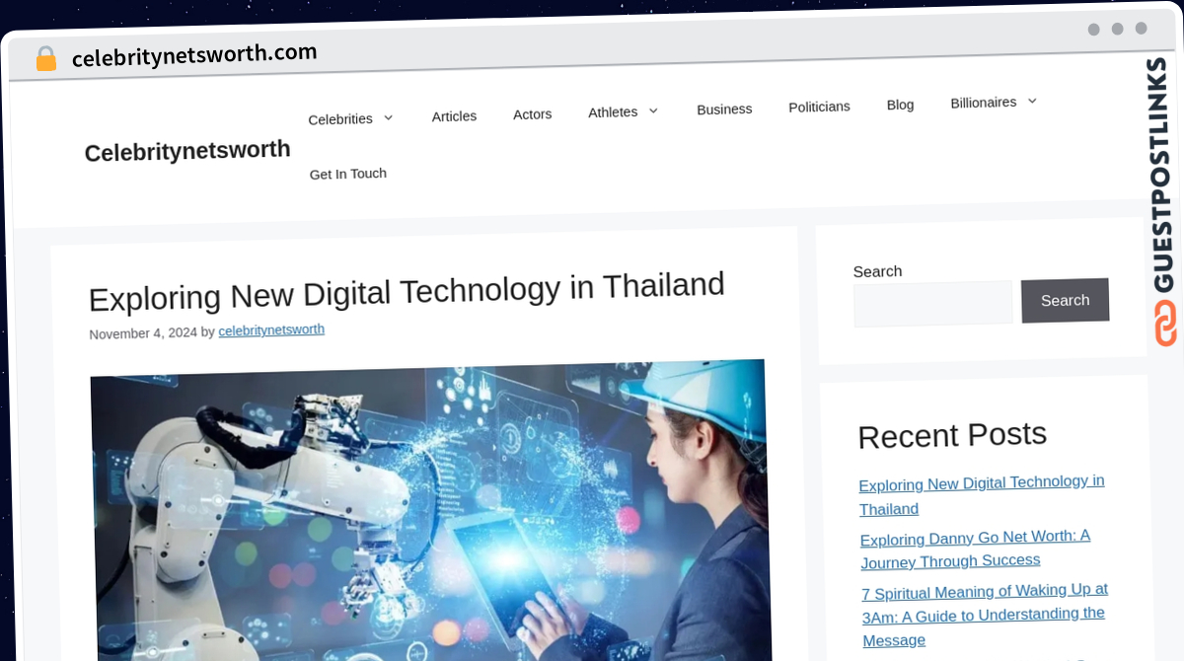
Task: Open the Get In Touch page
Action: (348, 174)
